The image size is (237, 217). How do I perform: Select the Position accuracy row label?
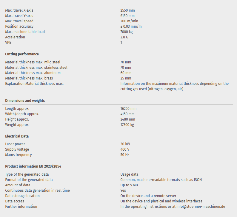point(19,26)
